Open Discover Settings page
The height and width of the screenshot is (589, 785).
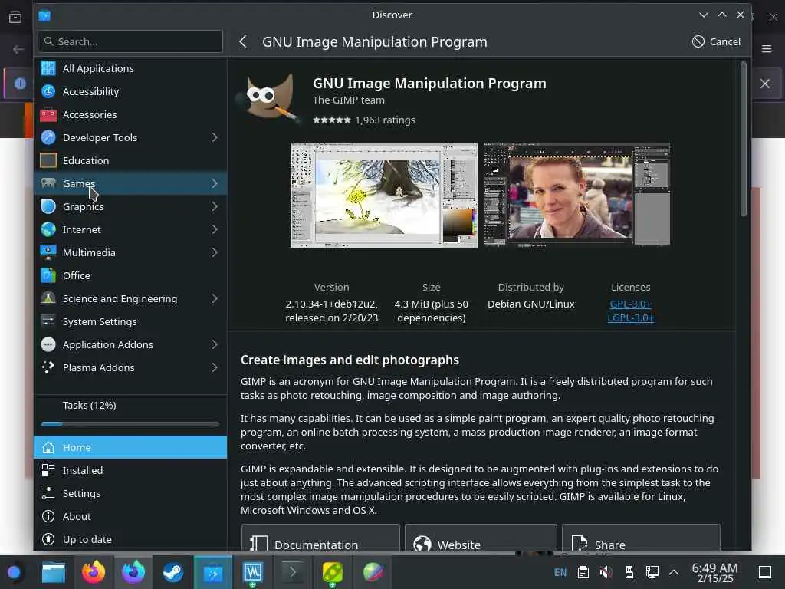point(130,493)
